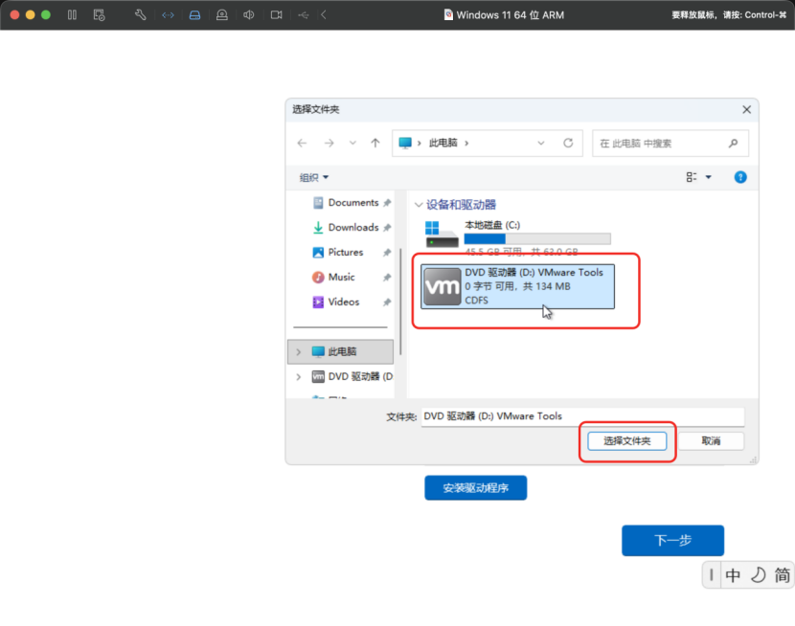This screenshot has width=795, height=626.
Task: Select DVD 驱动器 (D:) in navigation tree
Action: [352, 376]
